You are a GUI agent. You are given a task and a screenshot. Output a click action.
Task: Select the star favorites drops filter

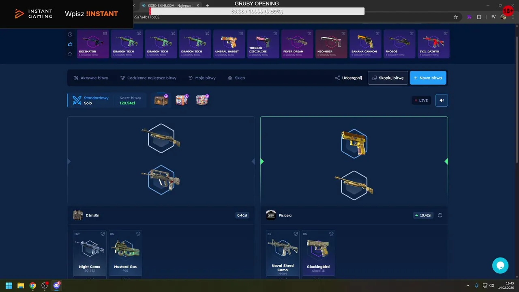pos(70,54)
